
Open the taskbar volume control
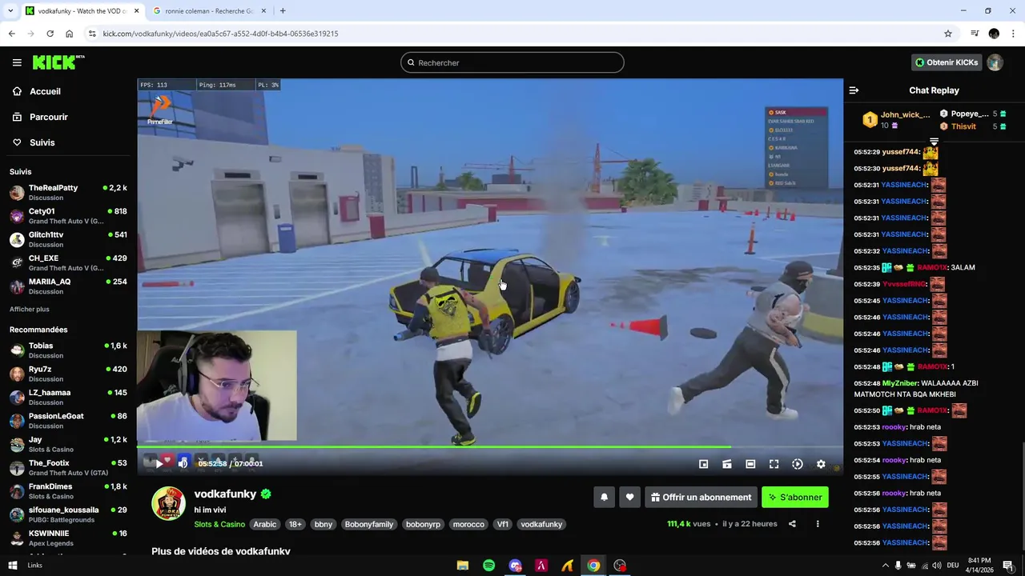(x=937, y=566)
